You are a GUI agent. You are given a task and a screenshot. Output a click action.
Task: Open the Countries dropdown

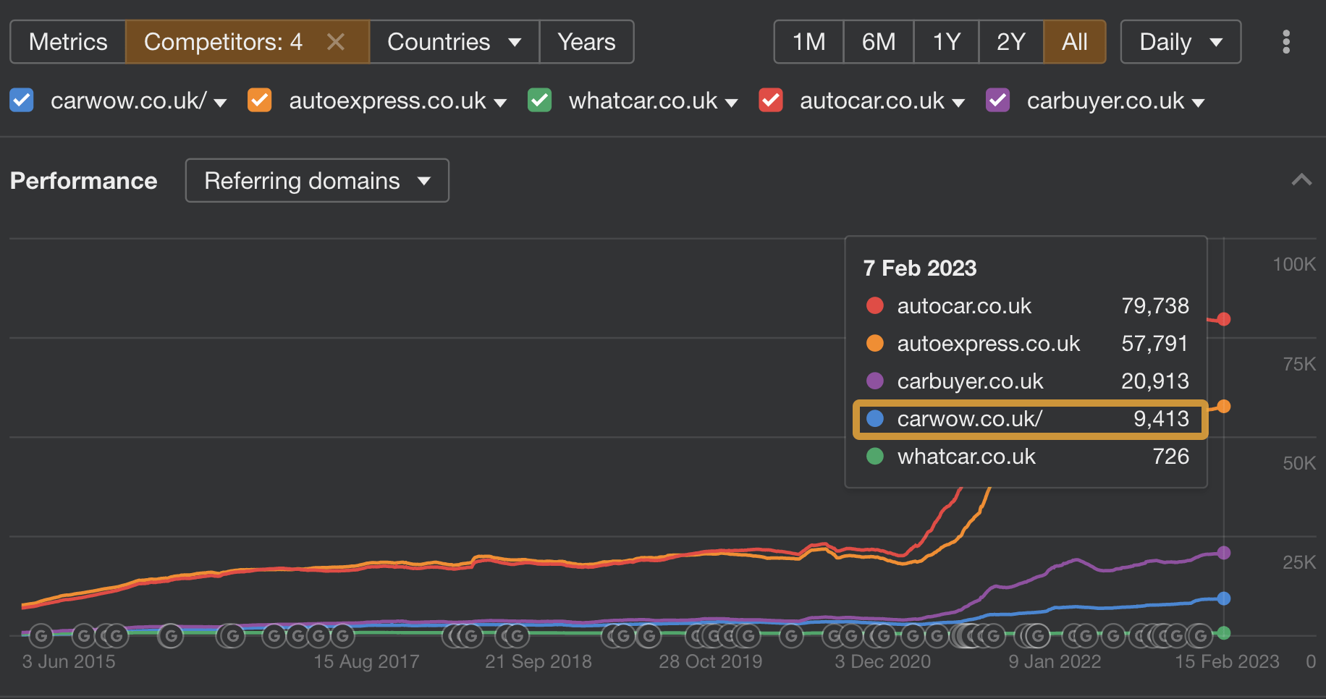(x=454, y=42)
